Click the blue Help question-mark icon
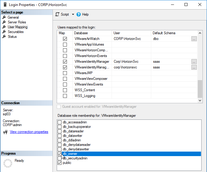This screenshot has width=207, height=172. (79, 14)
